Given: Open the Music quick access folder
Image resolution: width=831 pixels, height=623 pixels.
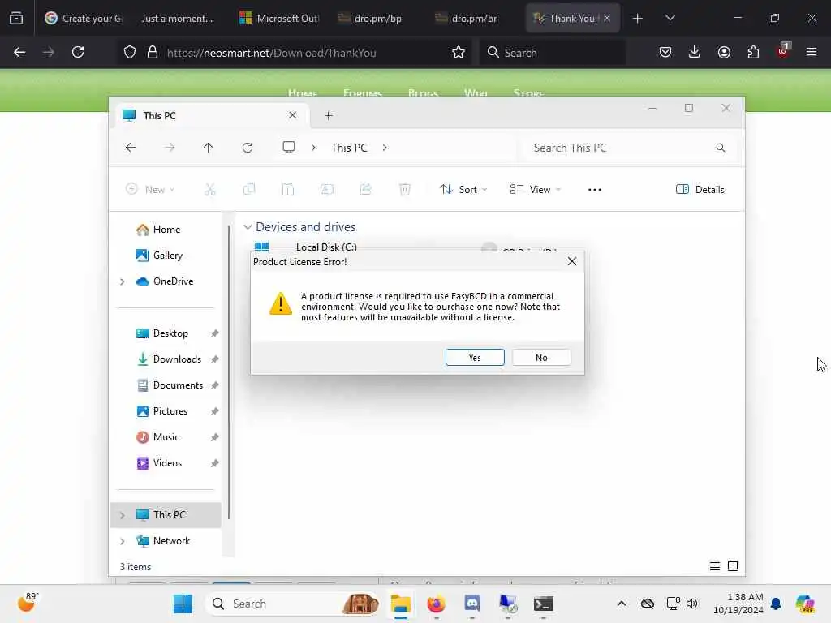Looking at the screenshot, I should coord(166,437).
